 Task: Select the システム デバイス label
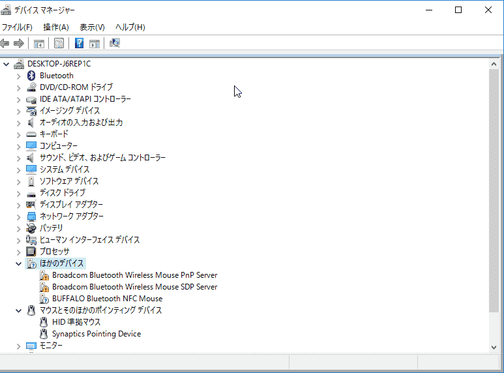(x=65, y=169)
